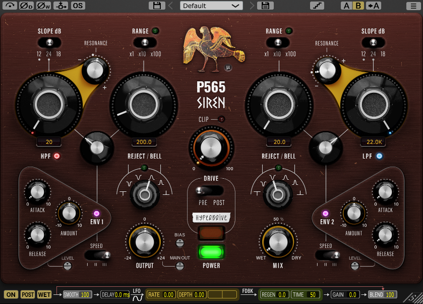
Task: Click the left RANGE green LED
Action: [155, 31]
